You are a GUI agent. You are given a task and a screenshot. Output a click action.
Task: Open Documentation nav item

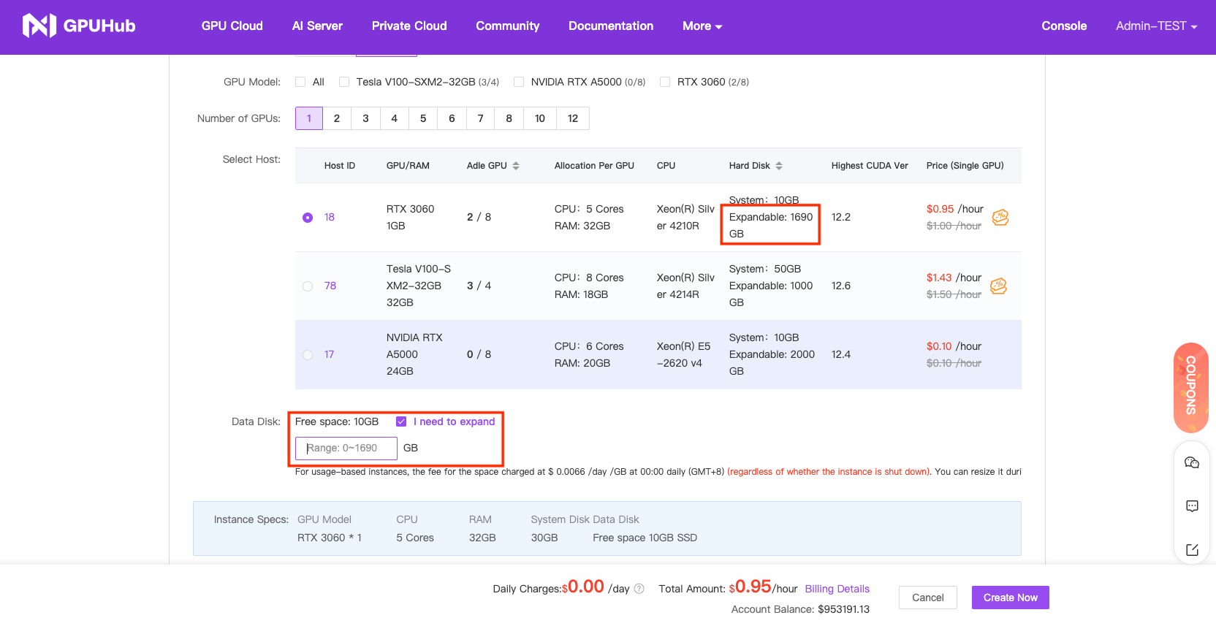point(611,26)
